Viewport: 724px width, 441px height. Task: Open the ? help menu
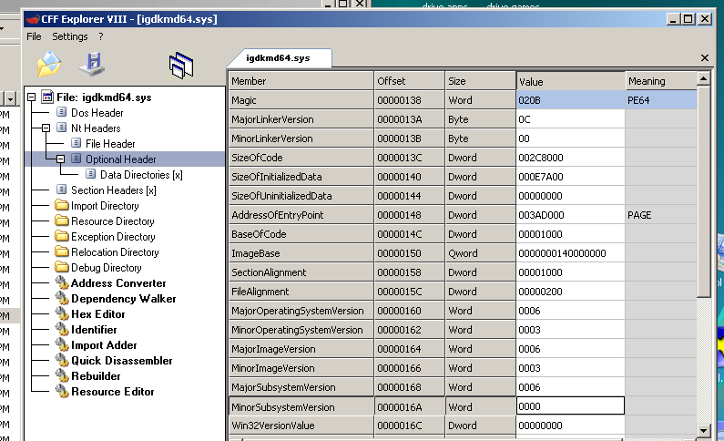pyautogui.click(x=101, y=36)
